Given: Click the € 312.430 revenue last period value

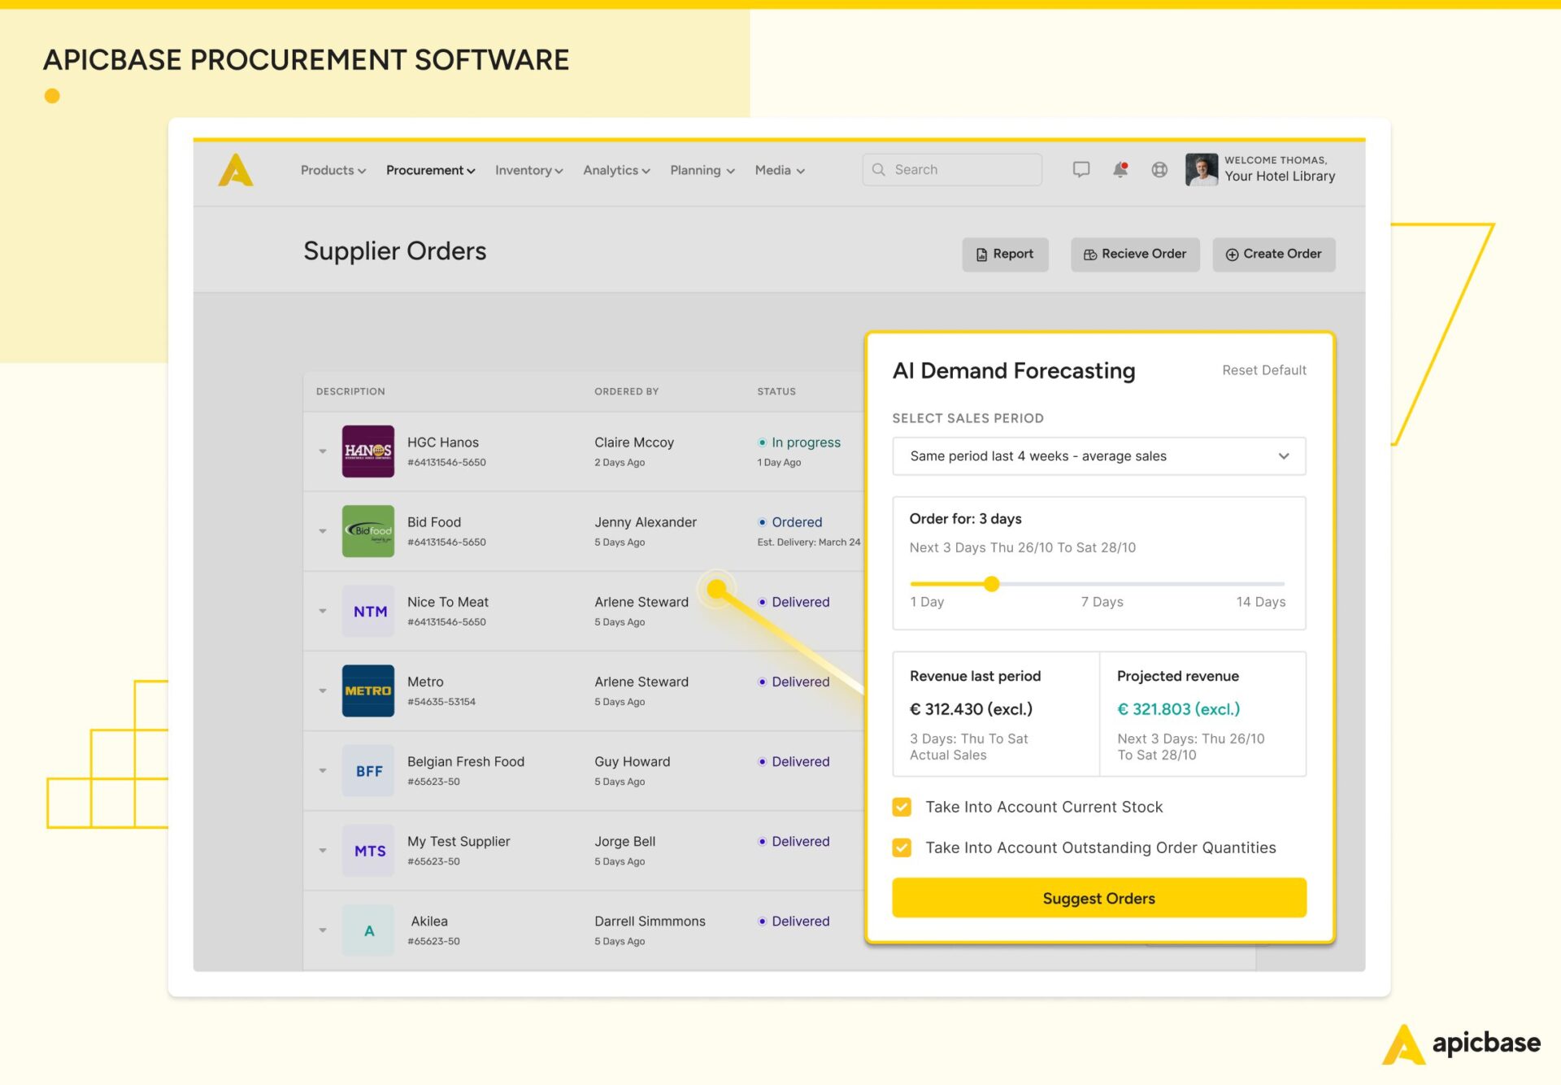Looking at the screenshot, I should [971, 709].
